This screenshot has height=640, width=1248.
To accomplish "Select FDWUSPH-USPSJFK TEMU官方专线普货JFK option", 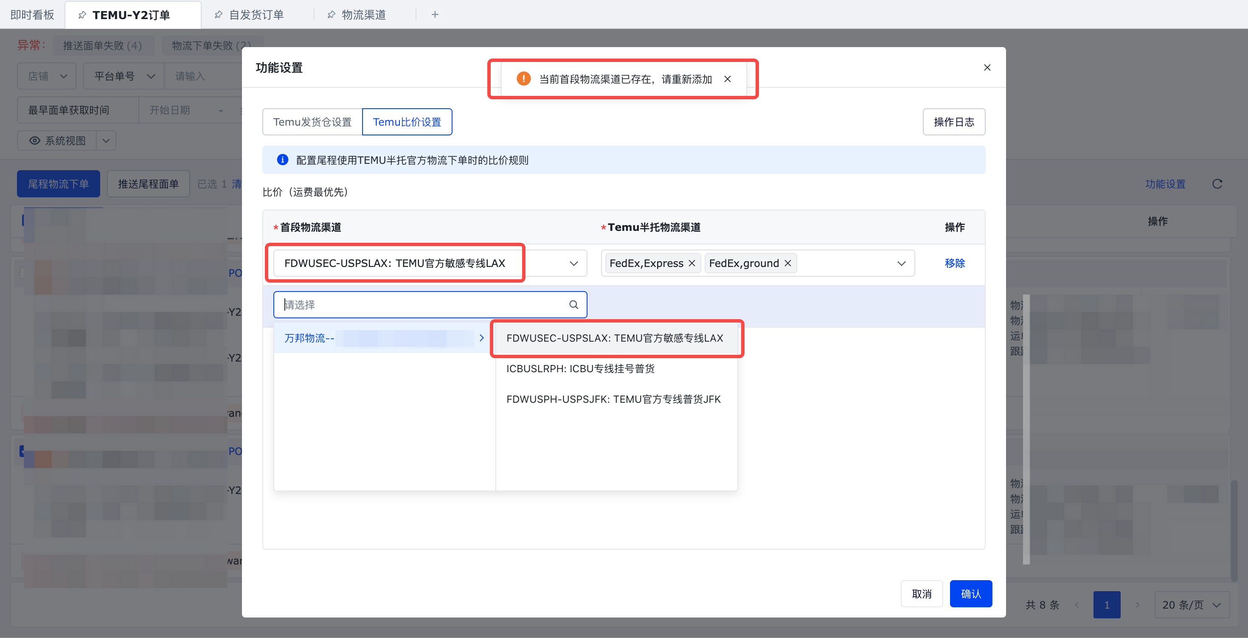I will click(x=613, y=399).
